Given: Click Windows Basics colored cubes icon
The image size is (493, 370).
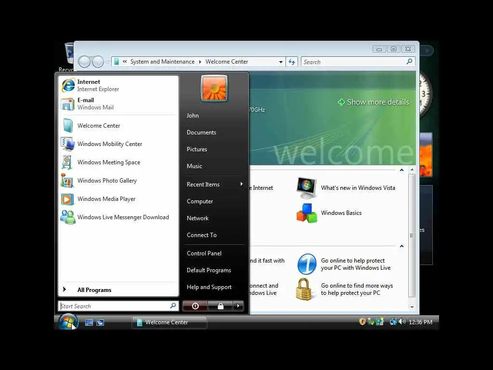Looking at the screenshot, I should tap(307, 213).
